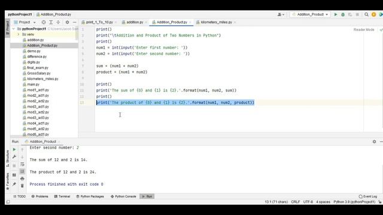This screenshot has height=215, width=383.
Task: Open the Python Console tool window
Action: 123,196
